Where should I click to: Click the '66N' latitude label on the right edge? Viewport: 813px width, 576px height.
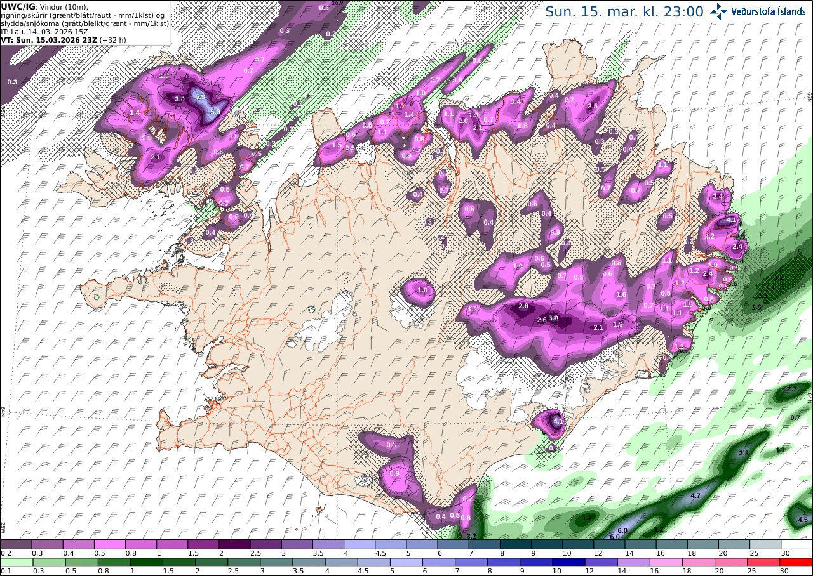810,96
